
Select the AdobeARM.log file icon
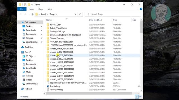[48, 89]
